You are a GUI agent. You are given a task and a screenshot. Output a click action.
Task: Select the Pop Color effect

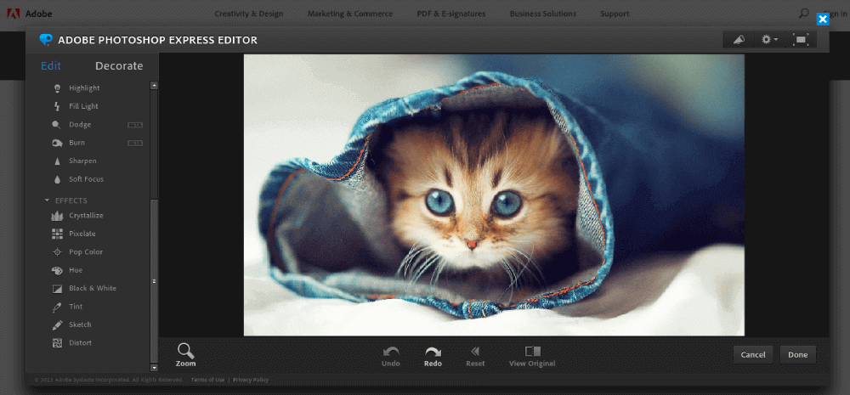point(85,252)
